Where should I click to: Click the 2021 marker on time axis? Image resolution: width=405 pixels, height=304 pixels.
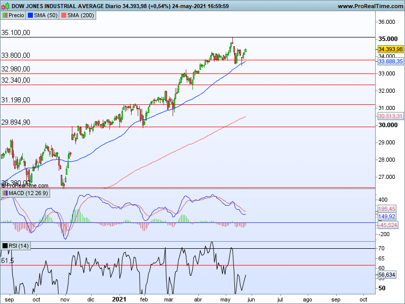click(x=119, y=299)
